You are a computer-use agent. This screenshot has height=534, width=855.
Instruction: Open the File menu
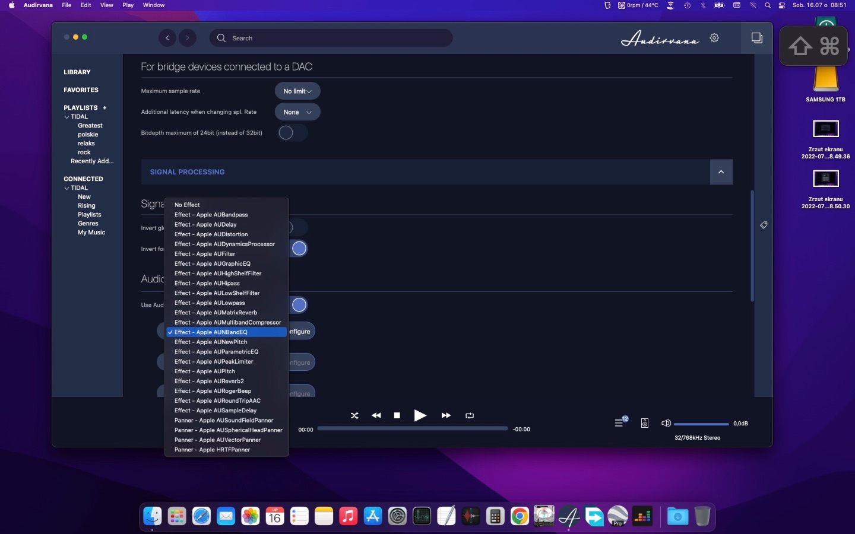pyautogui.click(x=66, y=5)
